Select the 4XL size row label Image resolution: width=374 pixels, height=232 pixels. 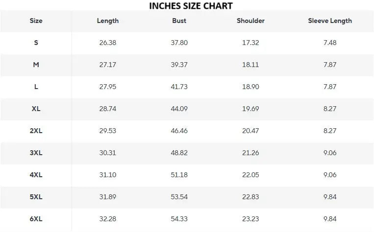(x=36, y=175)
